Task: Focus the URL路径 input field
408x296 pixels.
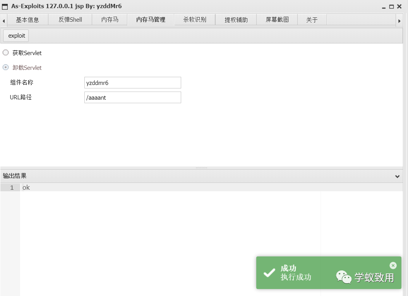Action: [133, 97]
